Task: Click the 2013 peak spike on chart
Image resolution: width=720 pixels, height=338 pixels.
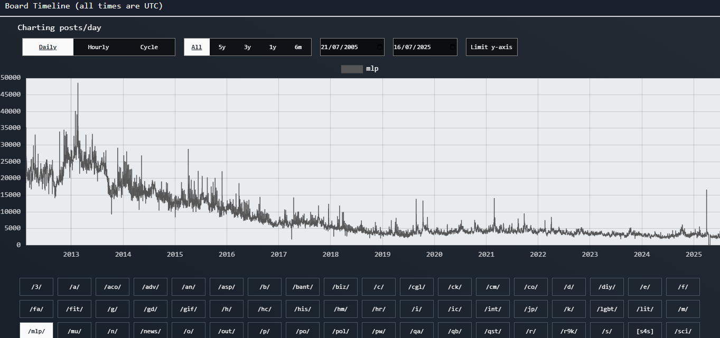Action: tap(78, 84)
